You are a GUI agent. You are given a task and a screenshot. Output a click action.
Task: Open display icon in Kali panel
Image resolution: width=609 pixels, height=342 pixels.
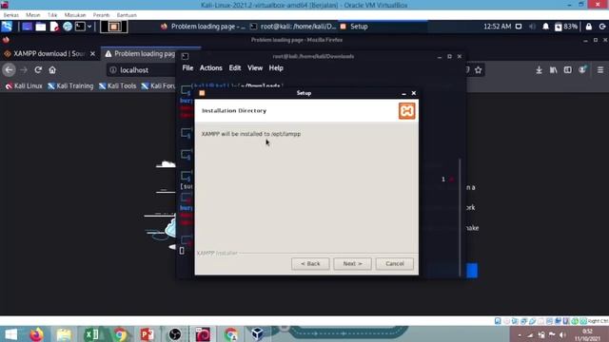(x=519, y=27)
